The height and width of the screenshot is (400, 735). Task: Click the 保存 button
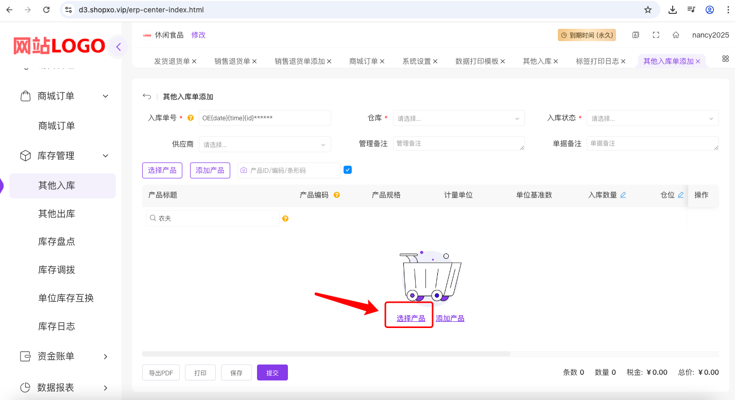point(236,373)
